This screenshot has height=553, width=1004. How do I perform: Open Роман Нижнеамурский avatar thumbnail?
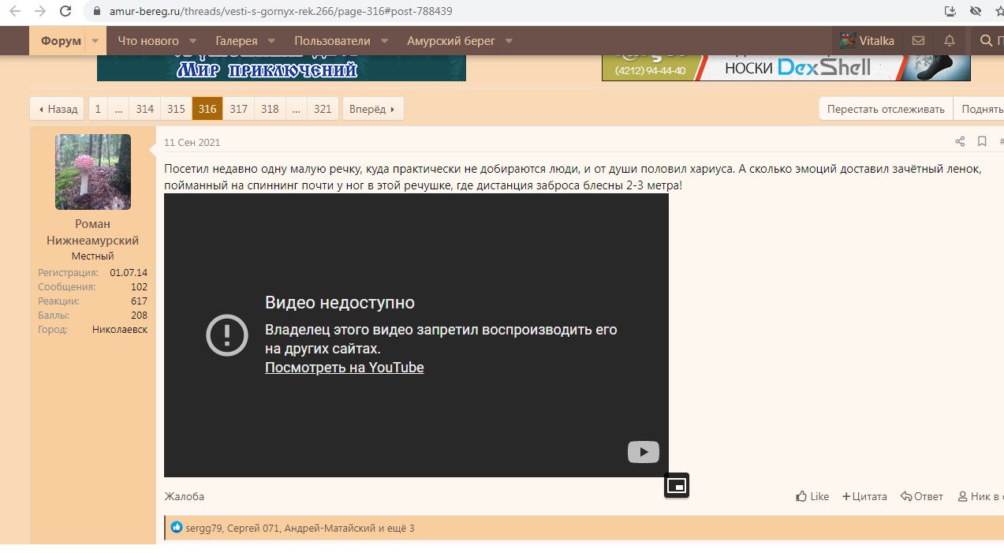[x=93, y=172]
